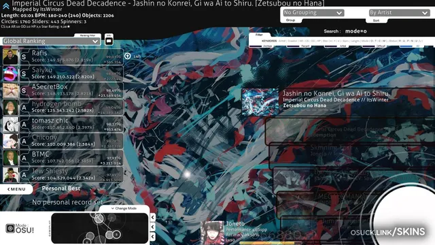Open ASecretBox's cat avatar
Viewport: 435px width, 245px height.
(11, 91)
